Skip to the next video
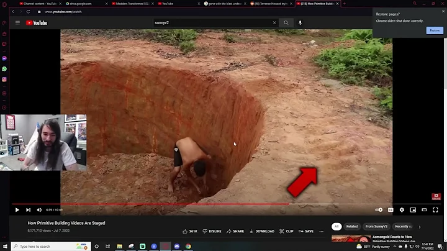 click(x=28, y=210)
